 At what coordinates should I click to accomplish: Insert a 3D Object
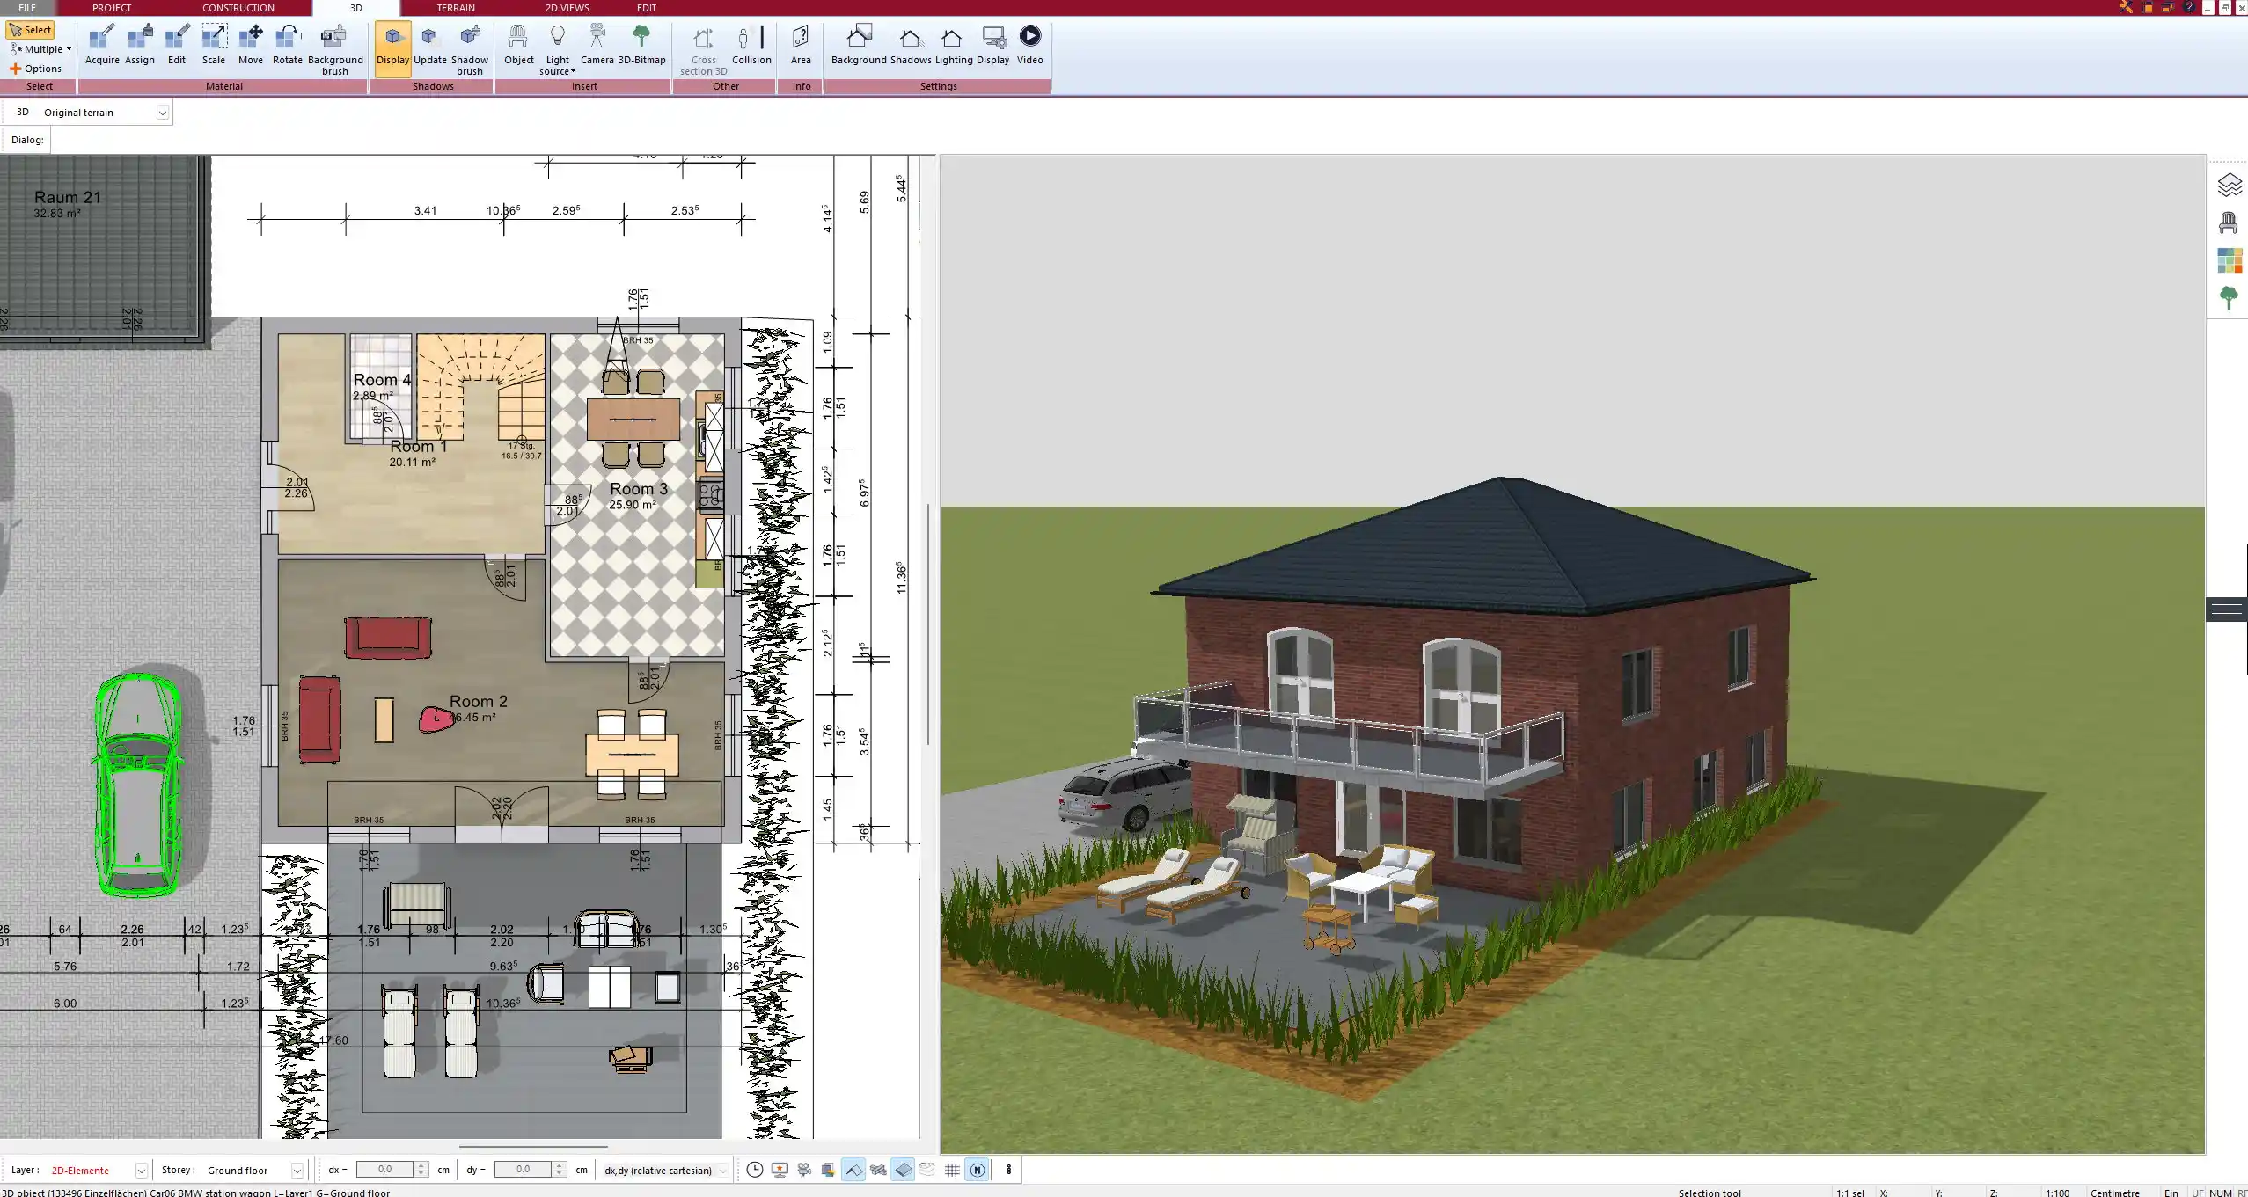[x=518, y=46]
